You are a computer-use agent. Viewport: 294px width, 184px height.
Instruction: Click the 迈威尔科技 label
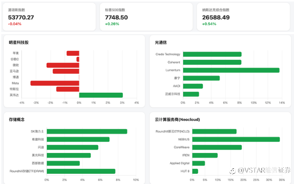pyautogui.click(x=173, y=94)
